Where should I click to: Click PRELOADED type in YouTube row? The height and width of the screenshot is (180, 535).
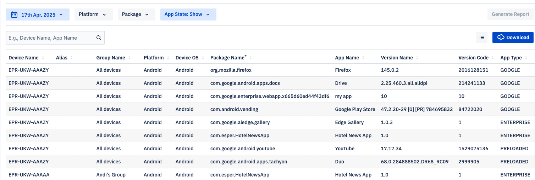[514, 149]
